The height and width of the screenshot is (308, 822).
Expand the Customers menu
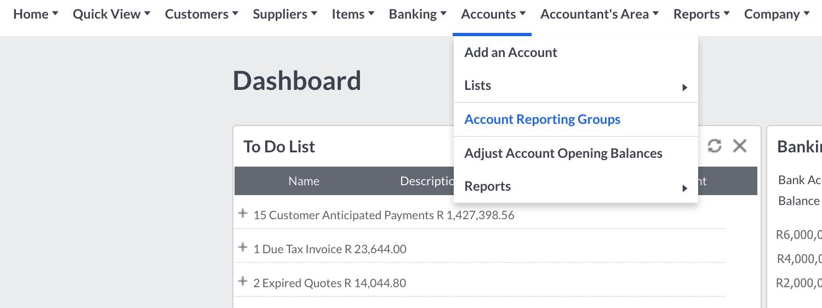(x=201, y=14)
